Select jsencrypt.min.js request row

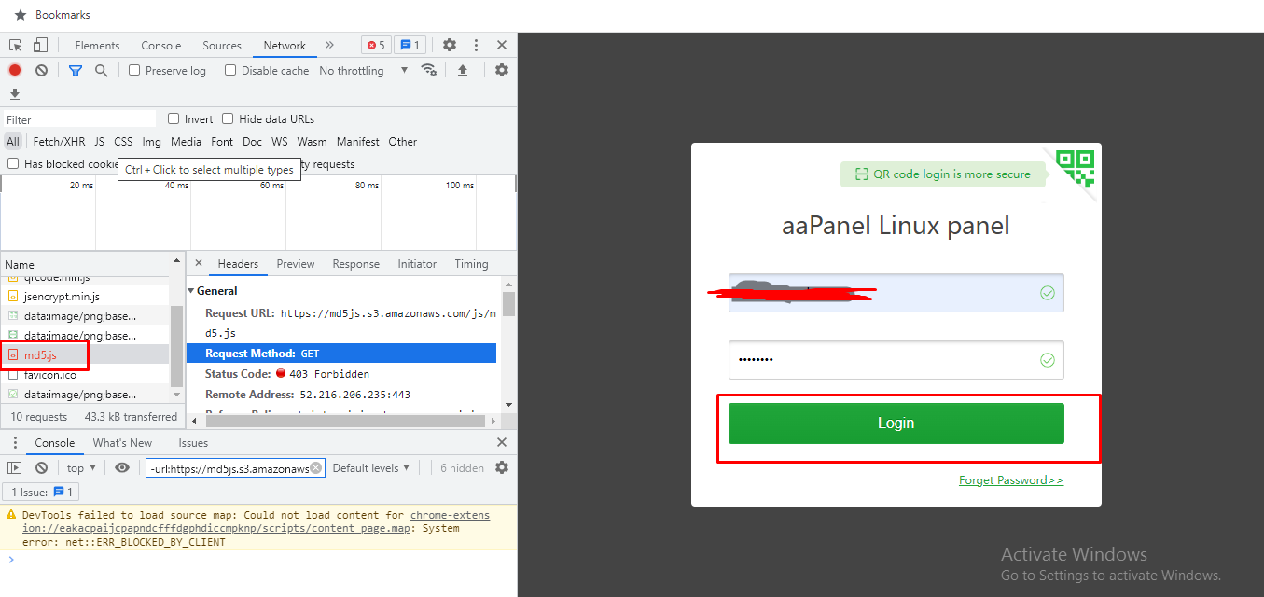[x=85, y=296]
